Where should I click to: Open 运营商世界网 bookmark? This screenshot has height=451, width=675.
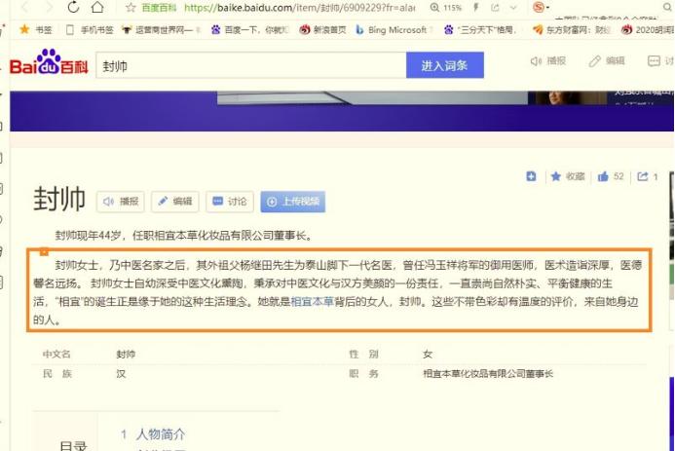(x=162, y=29)
